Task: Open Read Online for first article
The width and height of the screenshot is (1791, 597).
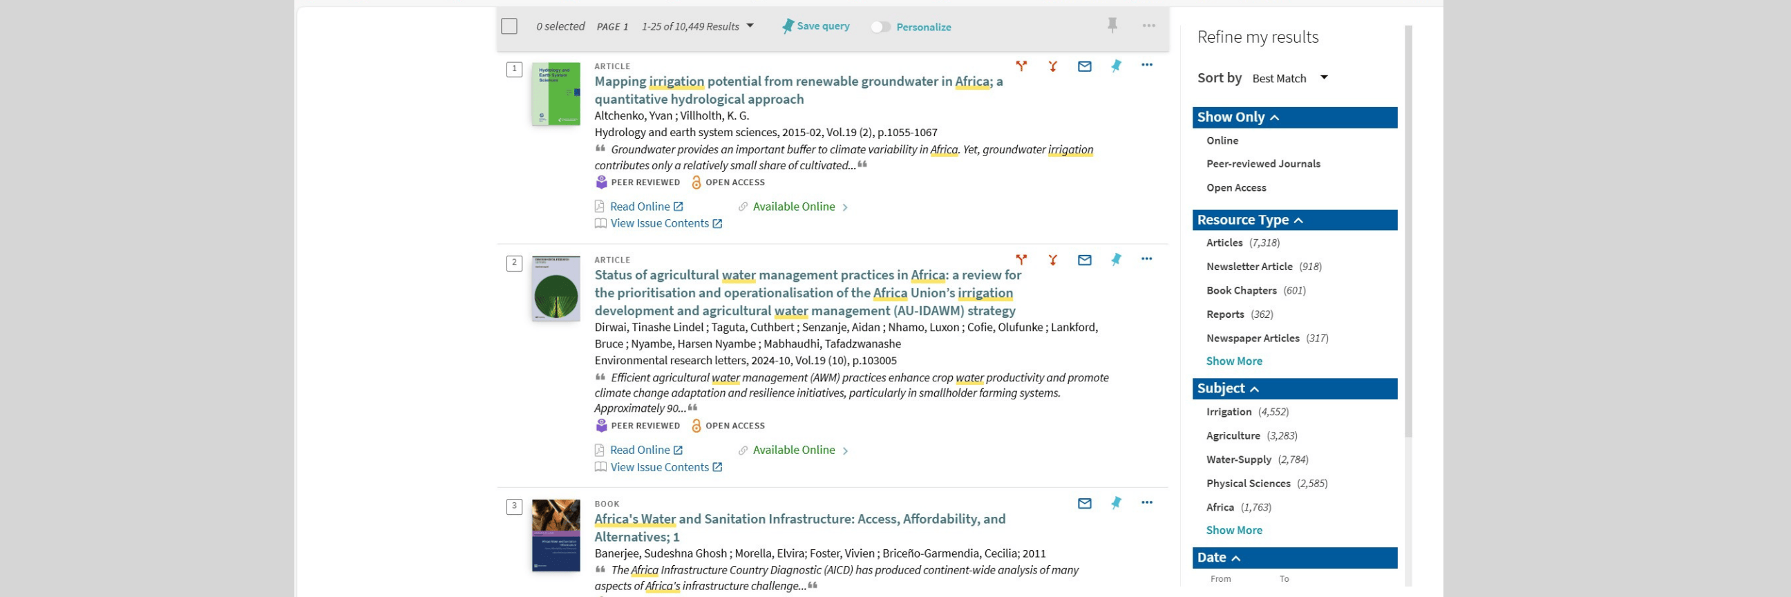Action: (639, 207)
